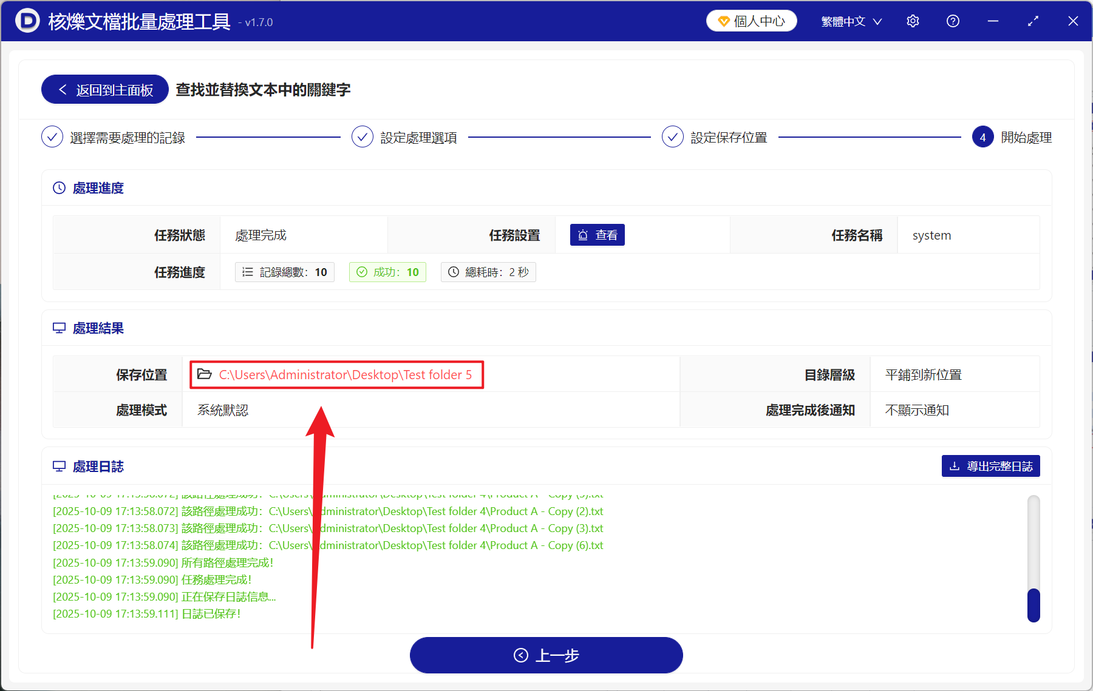The height and width of the screenshot is (691, 1093).
Task: Click the 成功: 10 status chip
Action: tap(387, 272)
